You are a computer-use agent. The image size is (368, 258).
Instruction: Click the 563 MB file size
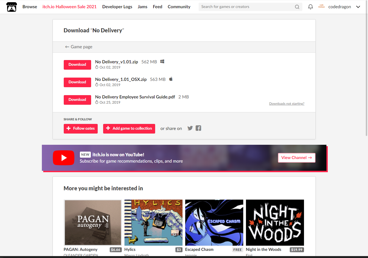tap(158, 80)
